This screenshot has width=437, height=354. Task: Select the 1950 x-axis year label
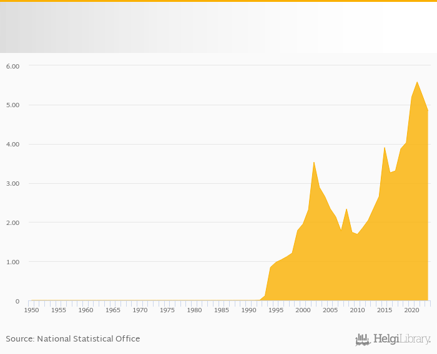[x=31, y=310]
